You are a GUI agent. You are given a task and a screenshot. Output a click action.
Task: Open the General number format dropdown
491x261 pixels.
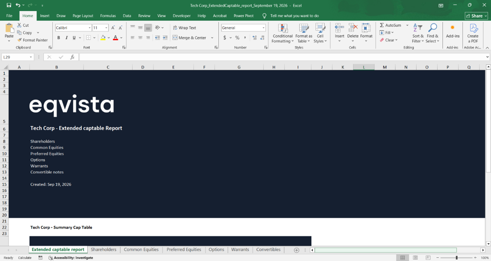pos(264,28)
